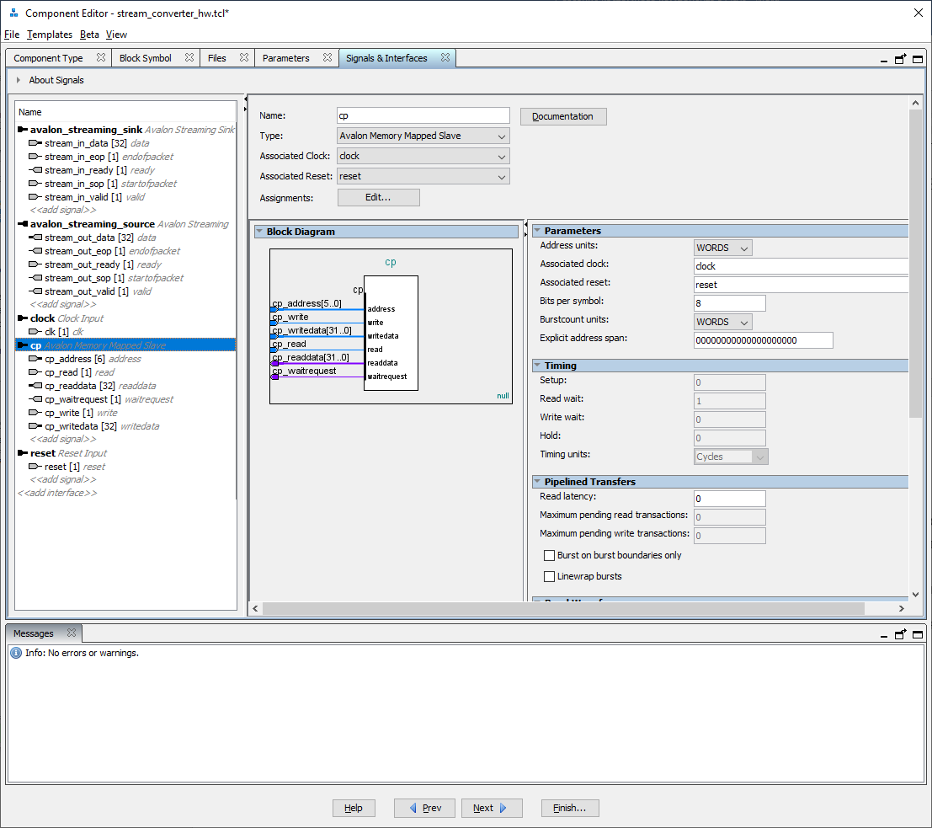Image resolution: width=932 pixels, height=828 pixels.
Task: Open the Templates menu
Action: coord(50,35)
